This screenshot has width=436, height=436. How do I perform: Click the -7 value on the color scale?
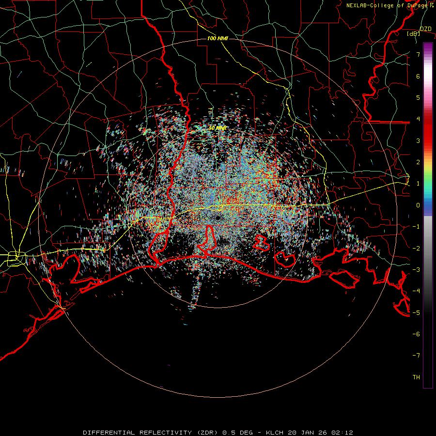click(416, 356)
